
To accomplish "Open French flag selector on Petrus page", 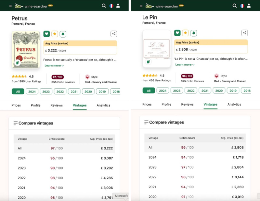I will click(x=111, y=6).
